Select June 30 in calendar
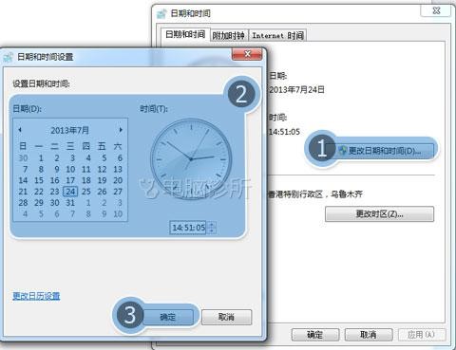456x350 pixels. (23, 158)
